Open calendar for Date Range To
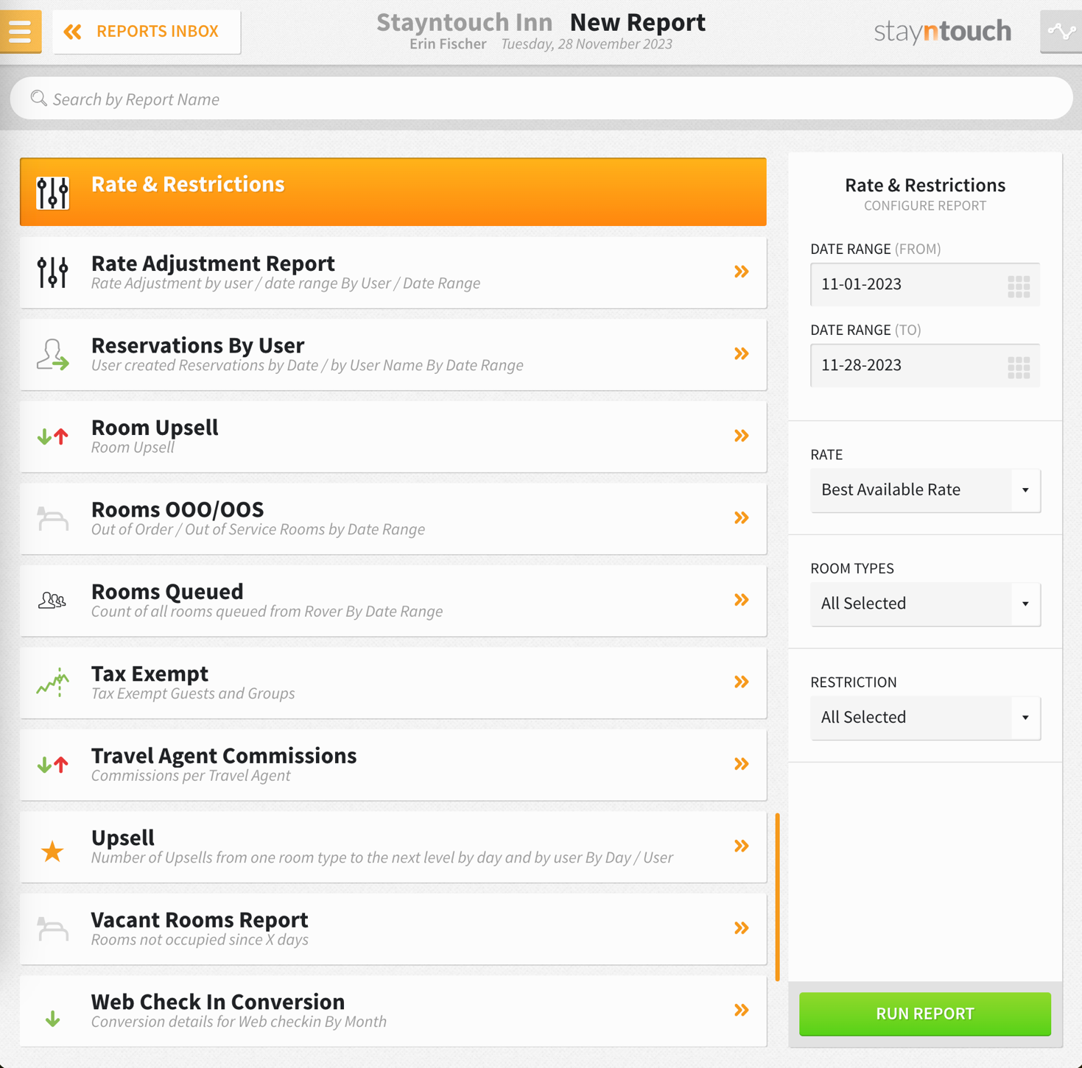The width and height of the screenshot is (1082, 1068). [x=1019, y=367]
